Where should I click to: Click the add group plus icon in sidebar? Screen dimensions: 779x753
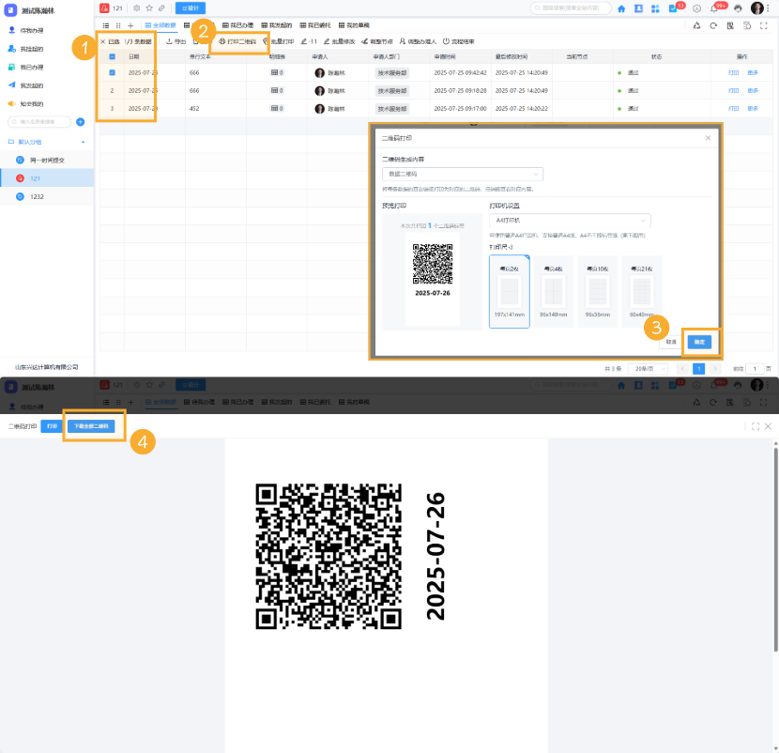(x=81, y=122)
